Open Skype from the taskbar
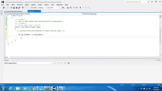Viewport: 162px width, 91px height. click(40, 88)
